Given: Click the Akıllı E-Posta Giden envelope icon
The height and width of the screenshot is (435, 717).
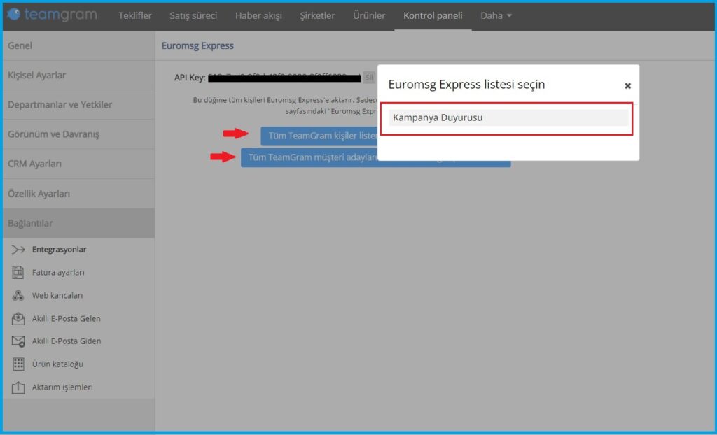Looking at the screenshot, I should 18,341.
